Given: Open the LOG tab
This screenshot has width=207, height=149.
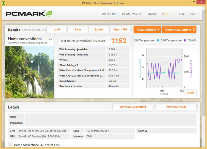Looking at the screenshot, I should tap(182, 14).
